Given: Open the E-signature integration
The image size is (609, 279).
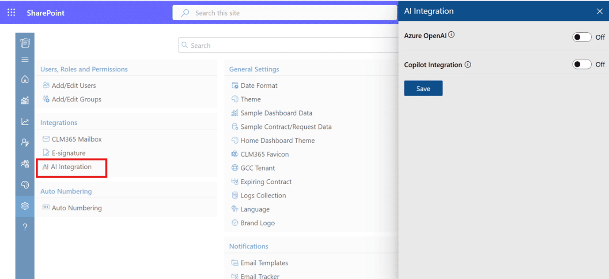Looking at the screenshot, I should [68, 153].
